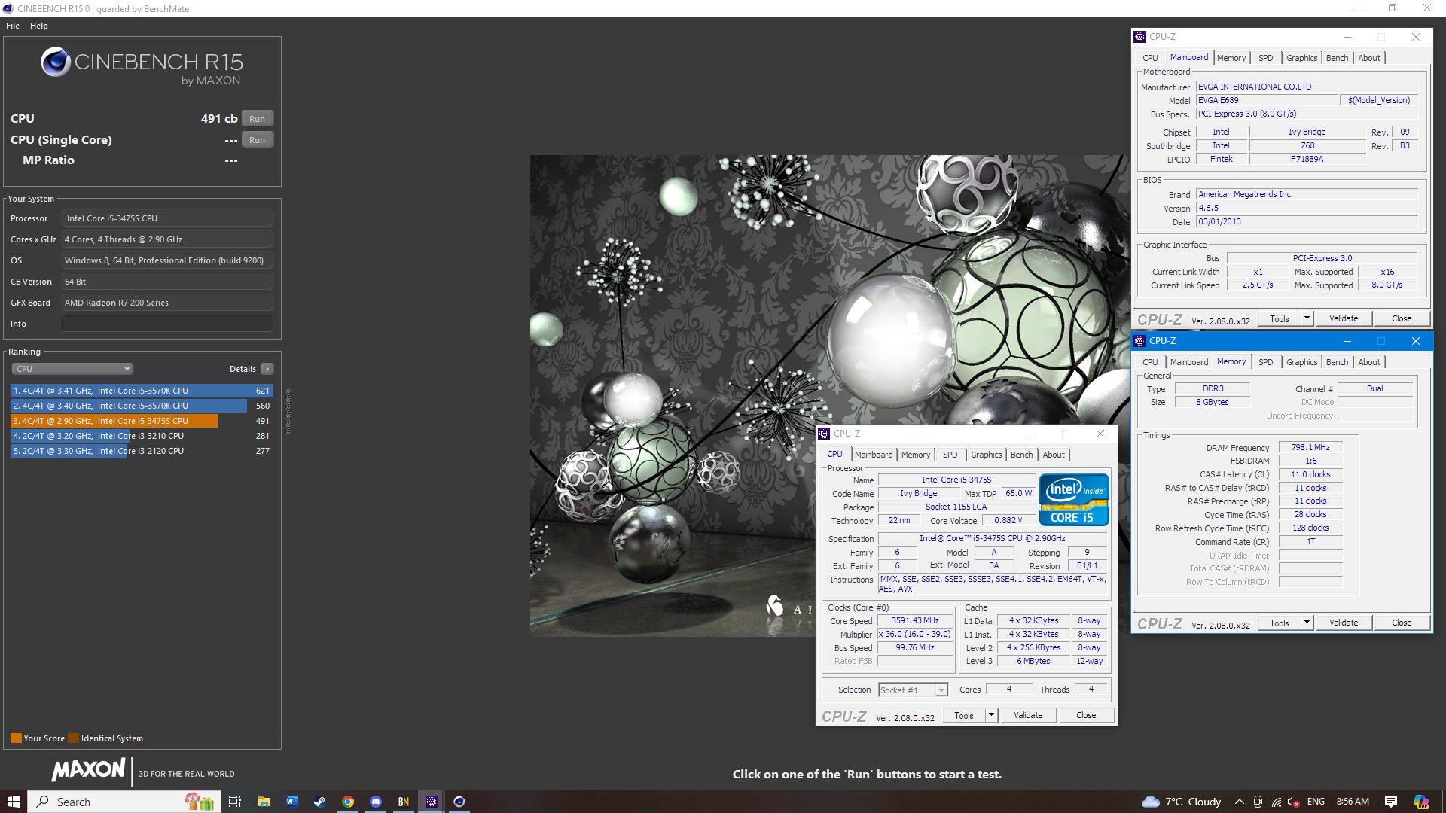Run the CPU (Single Core) benchmark
The image size is (1446, 813).
pos(257,140)
